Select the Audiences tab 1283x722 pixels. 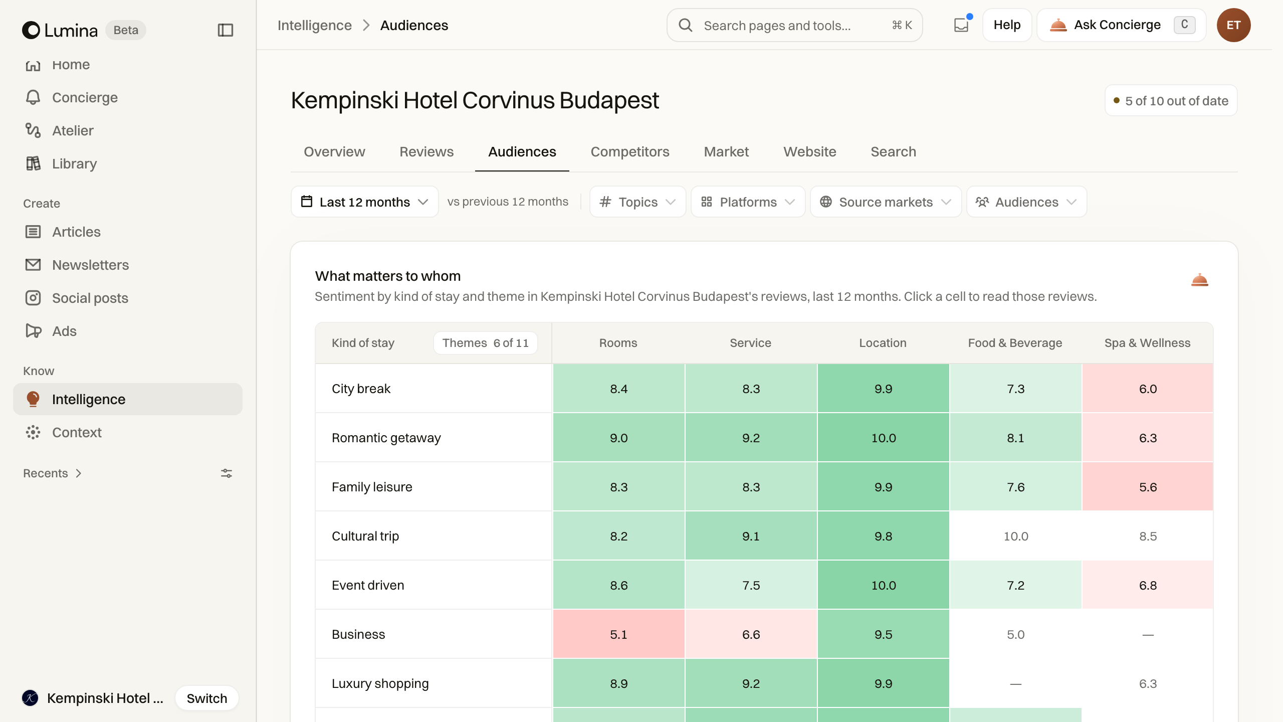pos(522,152)
